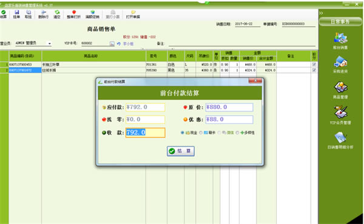Select the 刷卡 card payment radio button
364x224 pixels.
201,133
